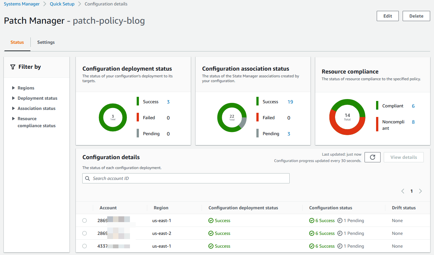434x255 pixels.
Task: Select the Resource compliance donut chart
Action: (347, 117)
